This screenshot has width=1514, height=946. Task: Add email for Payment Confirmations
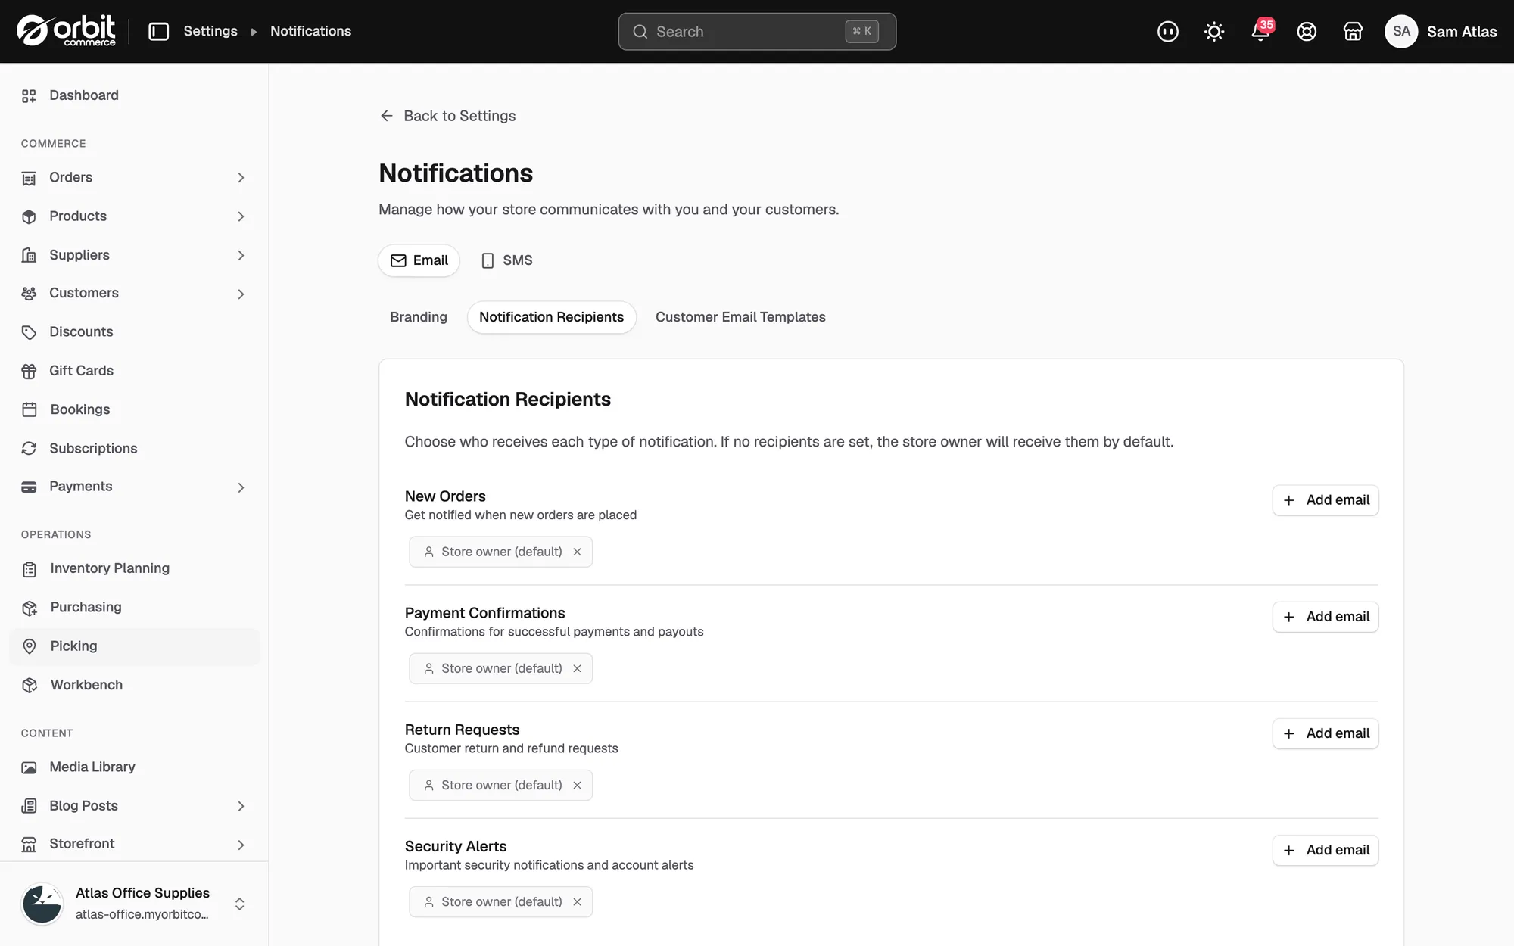pyautogui.click(x=1326, y=617)
